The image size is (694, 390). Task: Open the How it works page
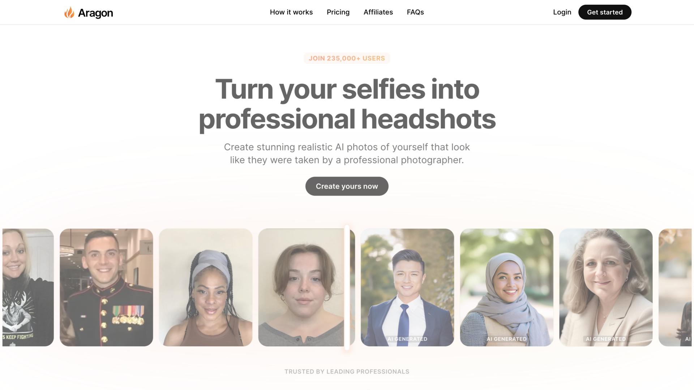pos(291,12)
